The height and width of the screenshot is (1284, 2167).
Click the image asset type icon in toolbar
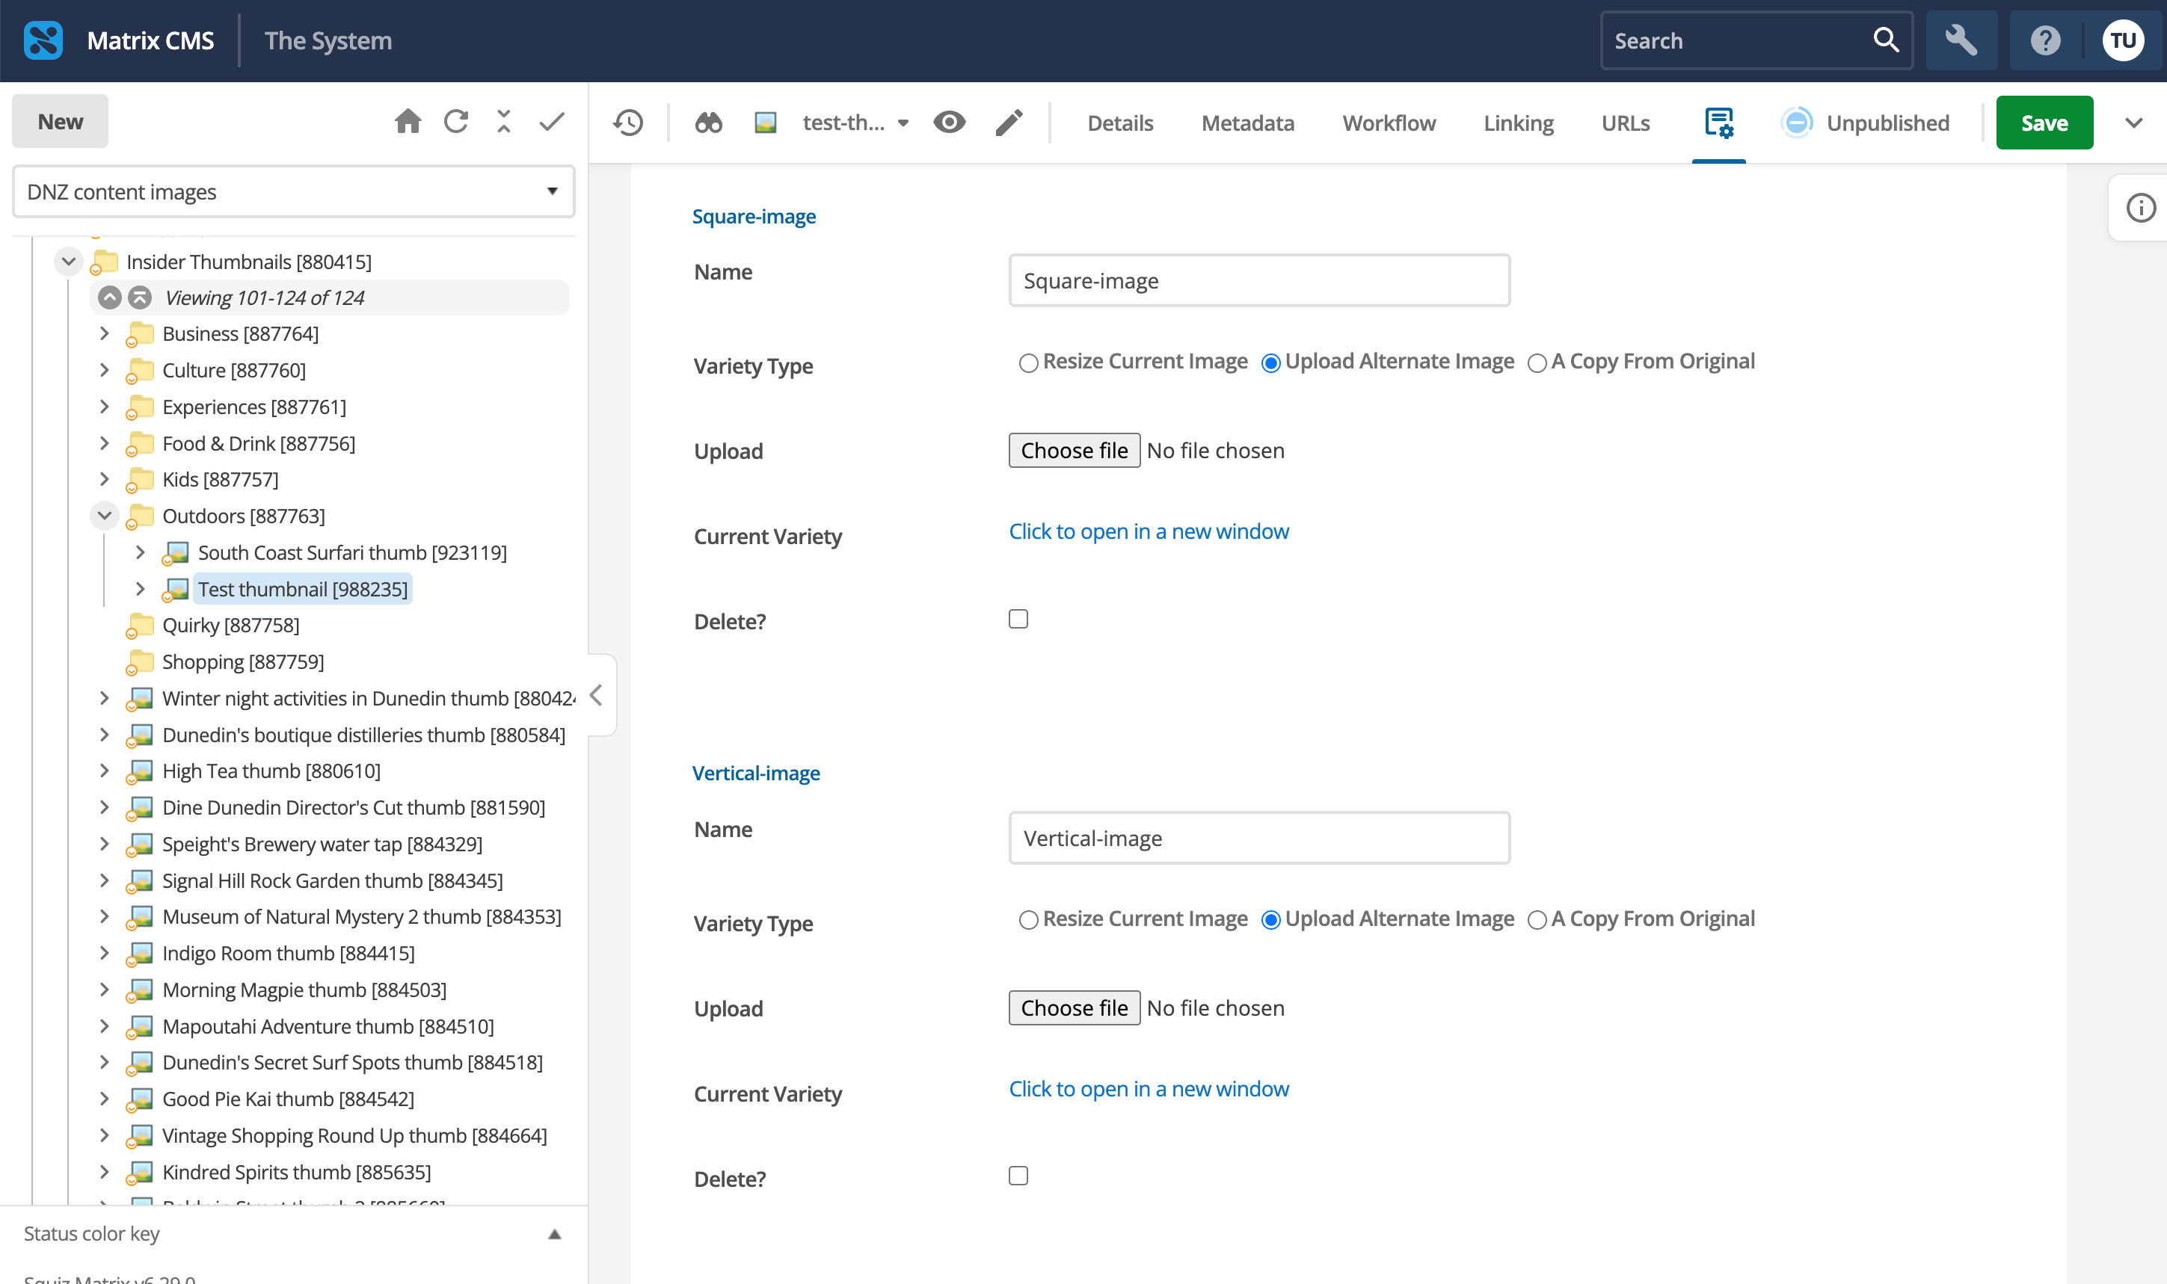765,123
